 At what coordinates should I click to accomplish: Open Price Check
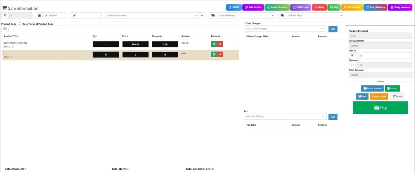pyautogui.click(x=352, y=7)
